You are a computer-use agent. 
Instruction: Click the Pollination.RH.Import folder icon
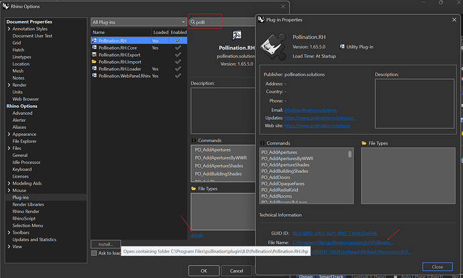click(x=94, y=62)
